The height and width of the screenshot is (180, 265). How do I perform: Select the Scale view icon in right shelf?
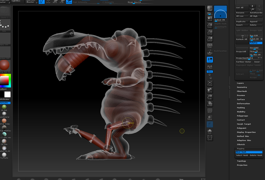coord(210,97)
